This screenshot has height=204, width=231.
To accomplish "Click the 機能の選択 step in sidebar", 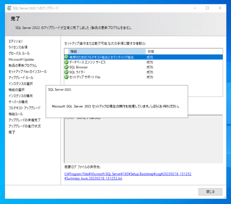I will click(16, 90).
